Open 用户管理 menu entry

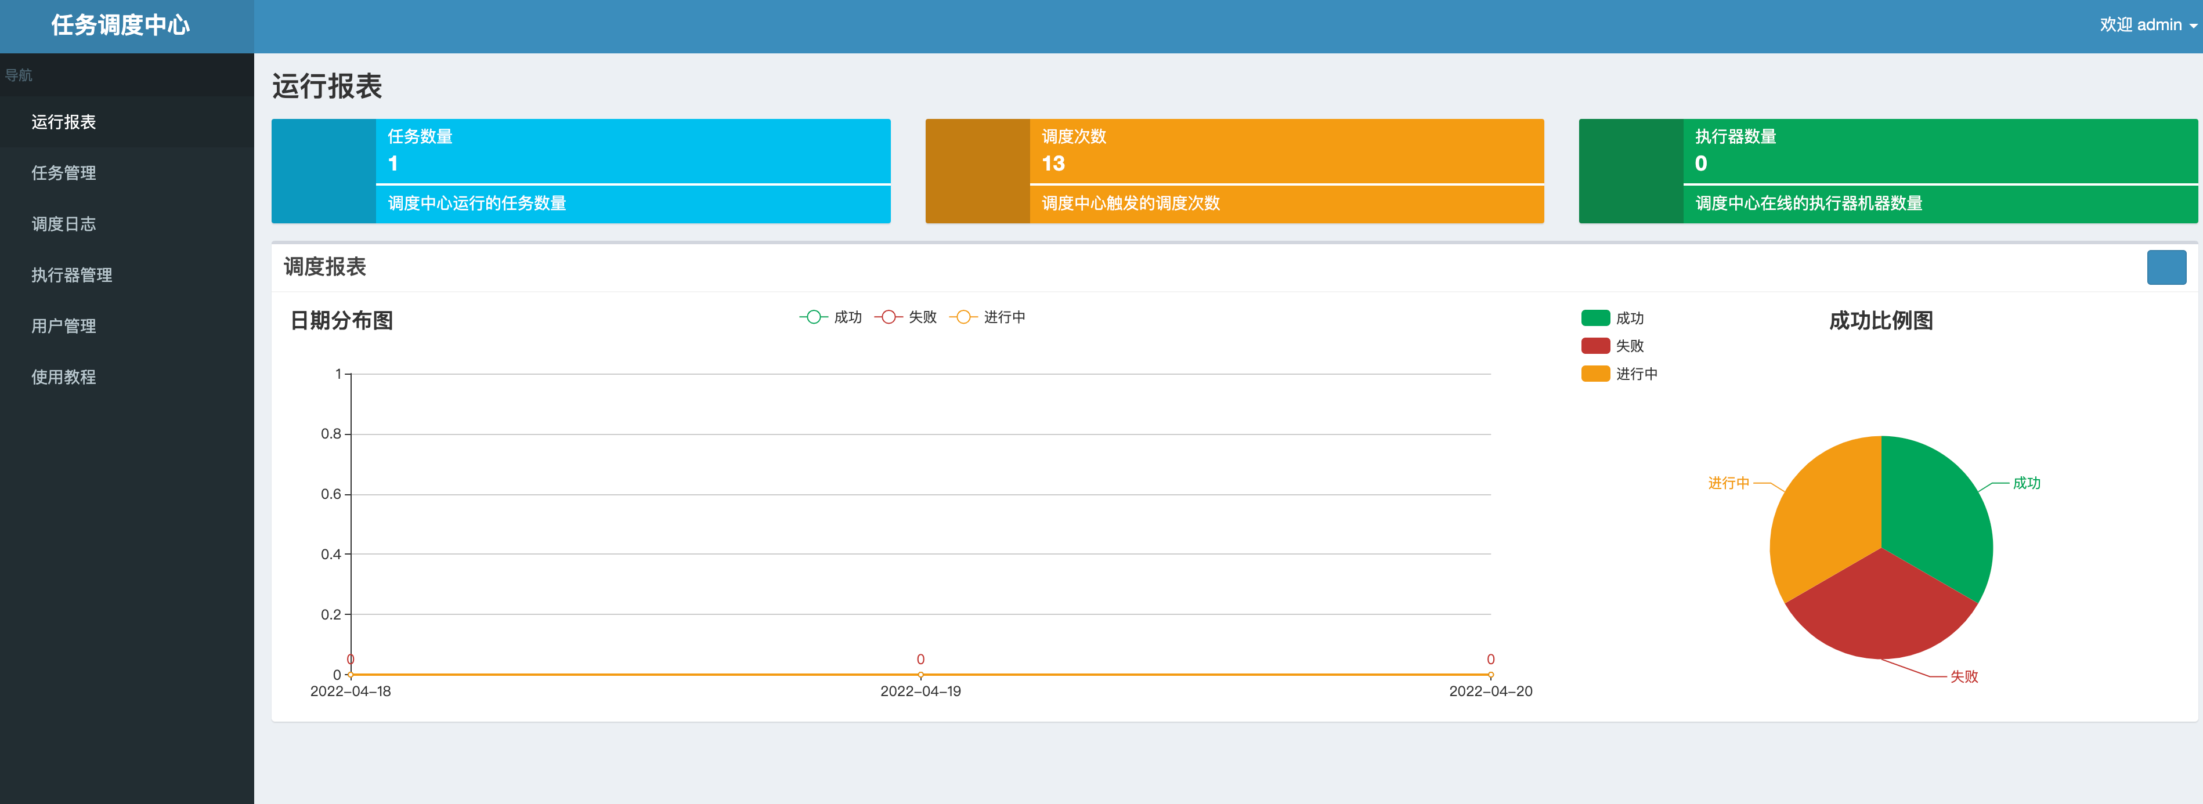(127, 325)
